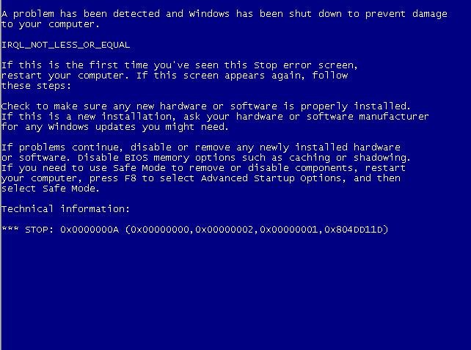Click the 'these steps:' text

pyautogui.click(x=36, y=86)
